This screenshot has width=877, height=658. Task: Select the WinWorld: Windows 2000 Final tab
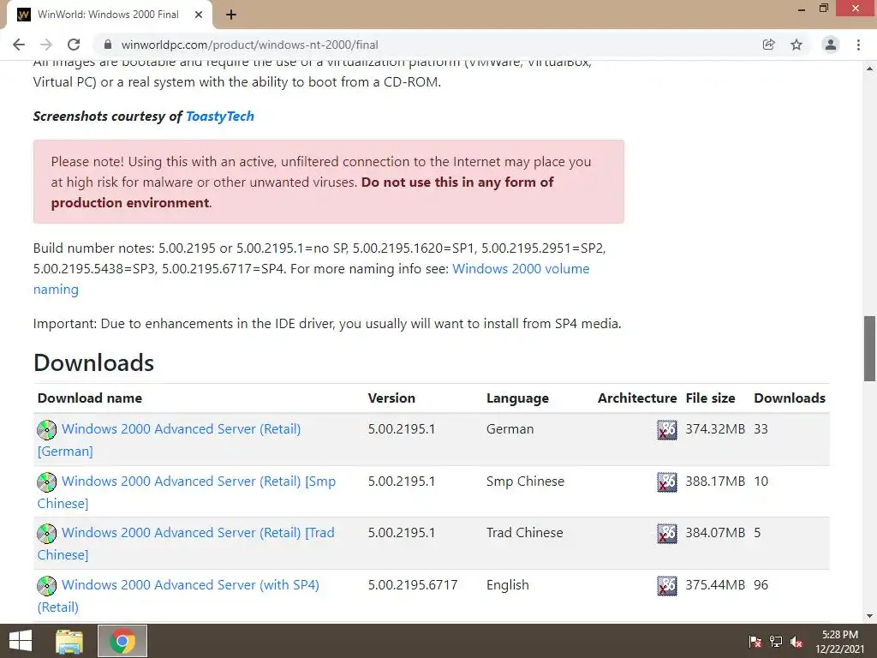[x=110, y=15]
